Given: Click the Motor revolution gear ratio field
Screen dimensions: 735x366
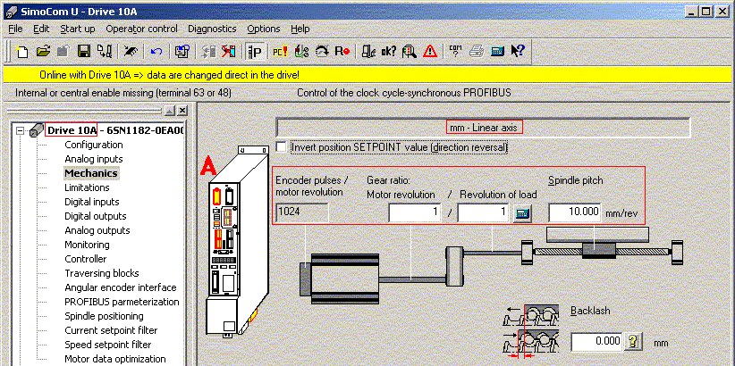Looking at the screenshot, I should point(415,212).
